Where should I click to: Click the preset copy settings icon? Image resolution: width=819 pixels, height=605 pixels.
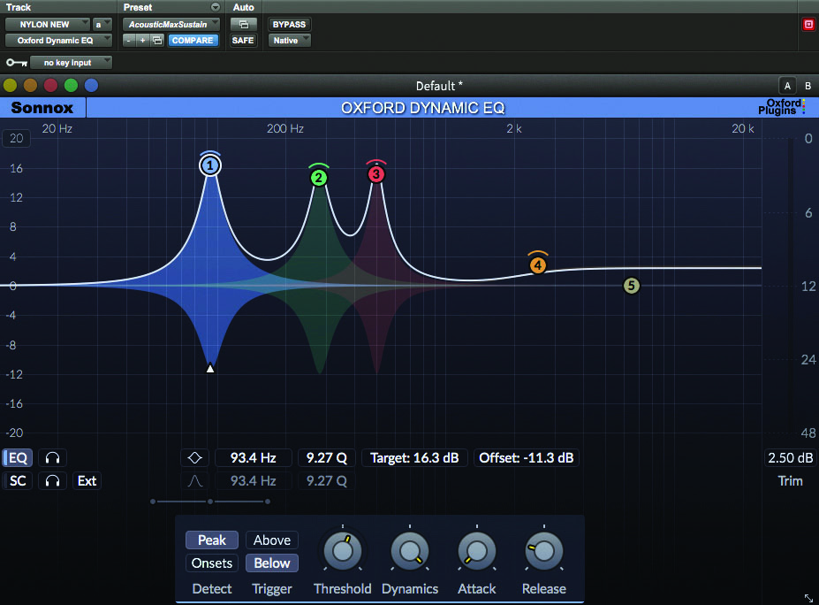[157, 41]
